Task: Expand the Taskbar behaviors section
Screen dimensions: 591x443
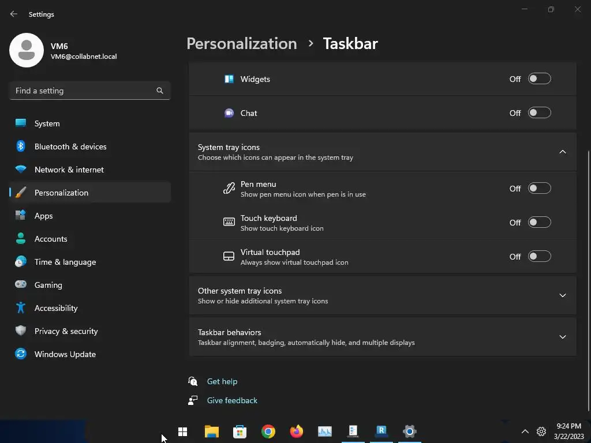Action: (x=562, y=337)
